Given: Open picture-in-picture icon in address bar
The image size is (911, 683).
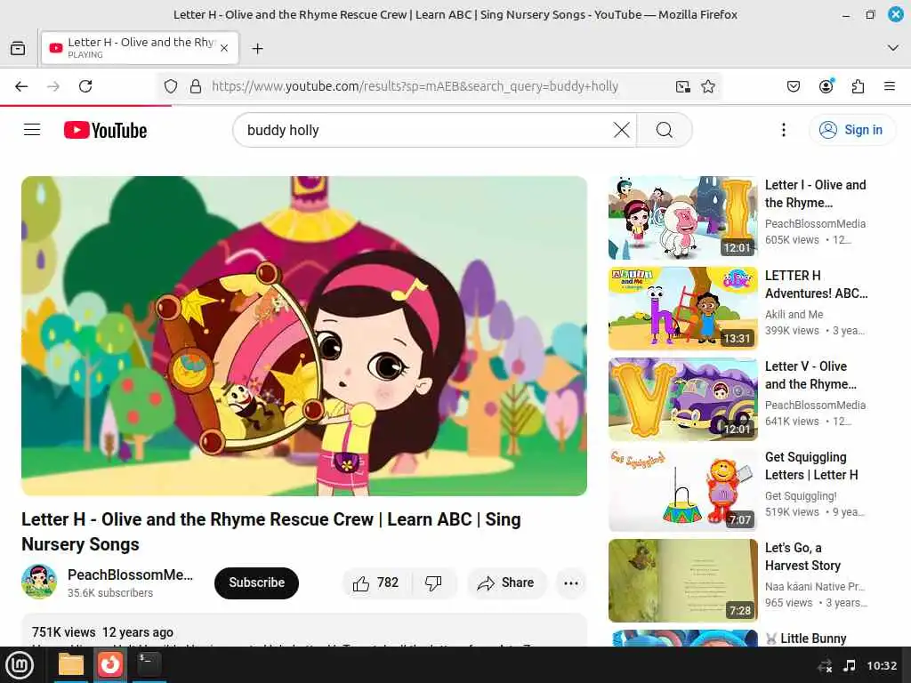Looking at the screenshot, I should [x=683, y=86].
